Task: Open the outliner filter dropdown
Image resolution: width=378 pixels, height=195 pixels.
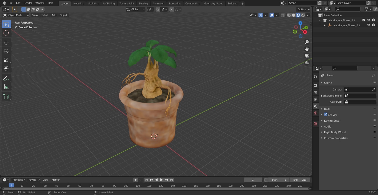Action: 368,9
